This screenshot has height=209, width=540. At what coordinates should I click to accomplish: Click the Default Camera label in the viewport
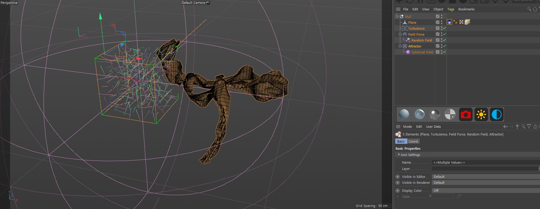[193, 3]
